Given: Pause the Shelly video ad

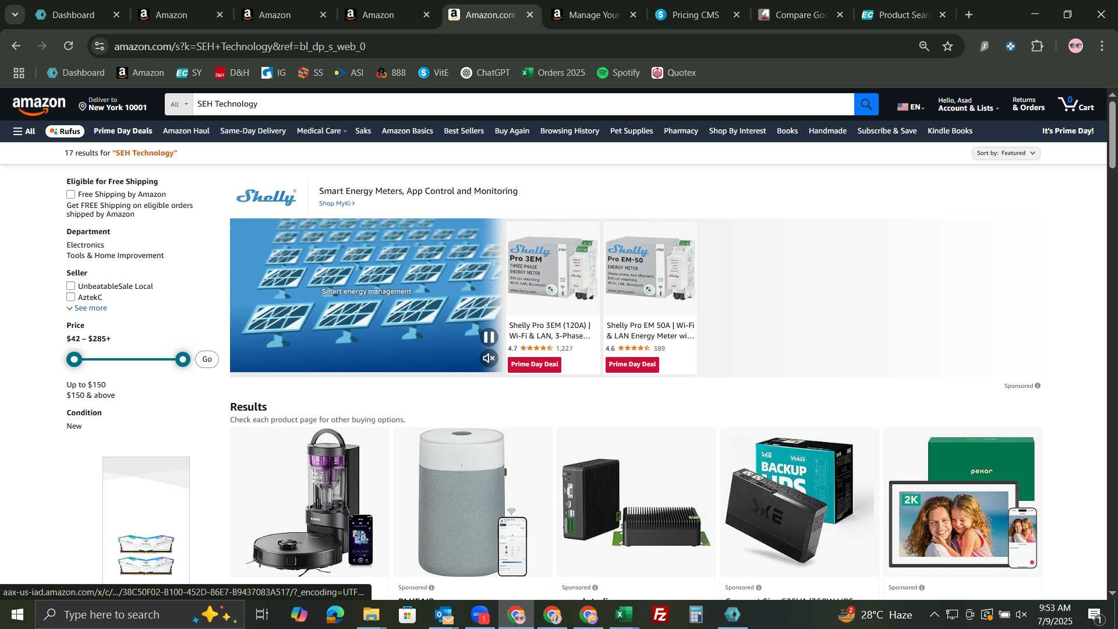Looking at the screenshot, I should coord(489,337).
